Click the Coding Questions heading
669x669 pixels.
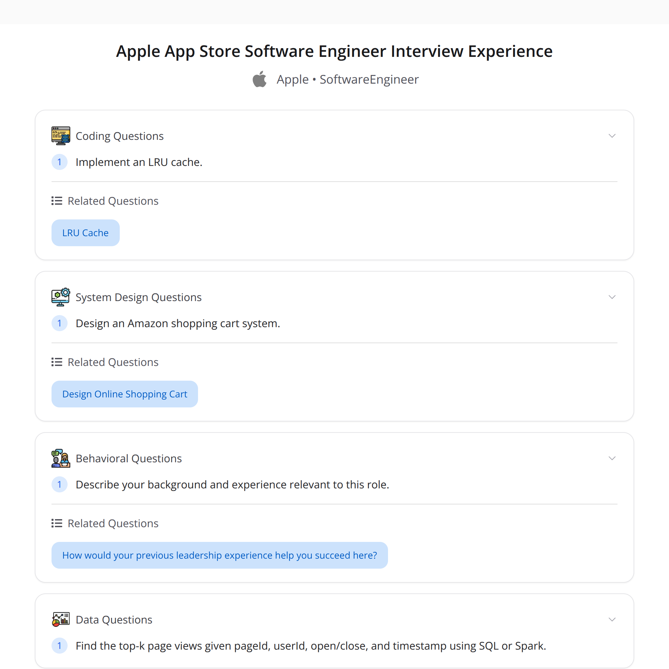click(x=119, y=136)
